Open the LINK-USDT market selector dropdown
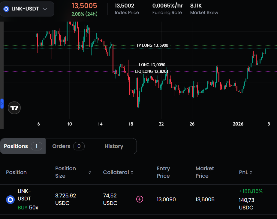This screenshot has height=219, width=277. tap(27, 9)
